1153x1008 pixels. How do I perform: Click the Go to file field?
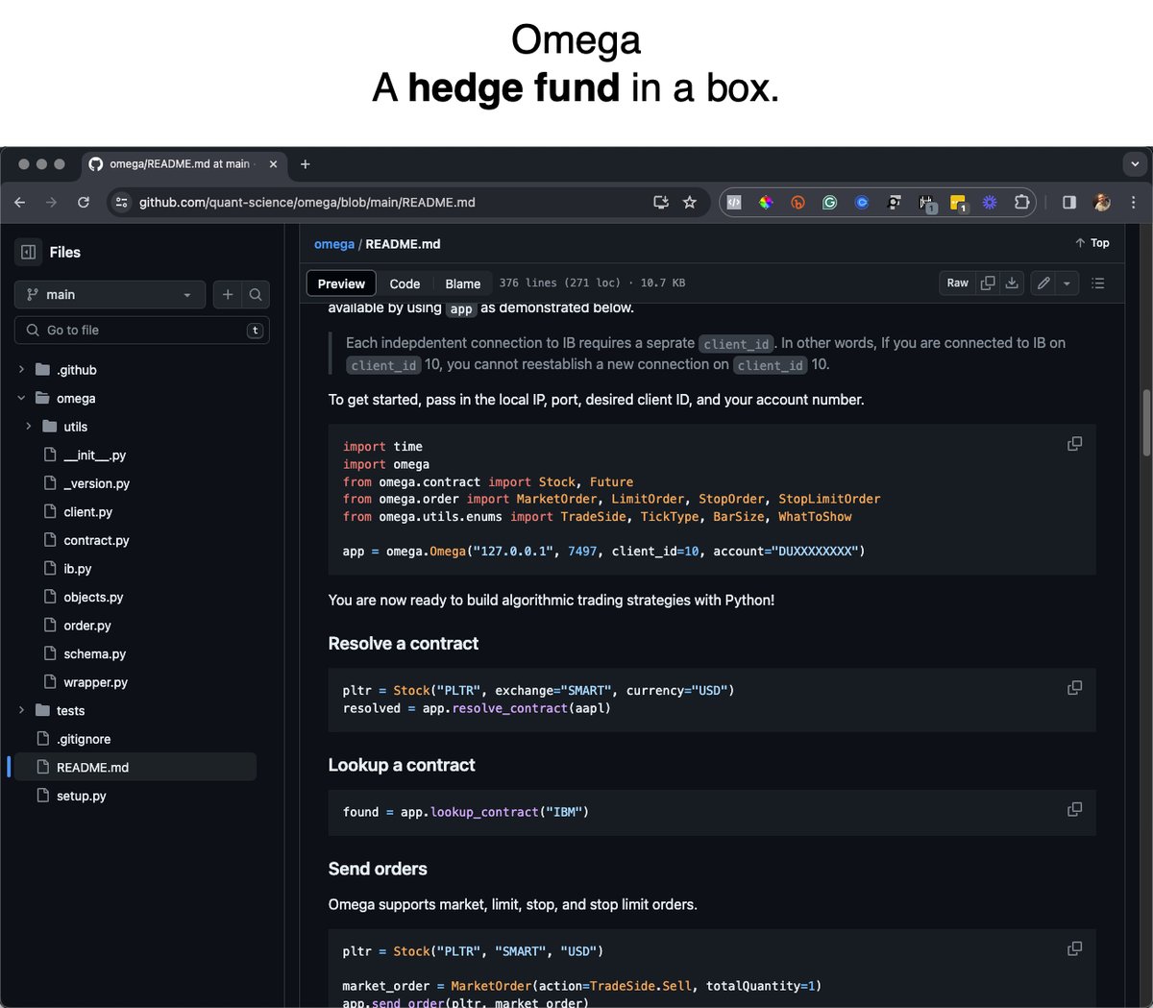tap(142, 330)
